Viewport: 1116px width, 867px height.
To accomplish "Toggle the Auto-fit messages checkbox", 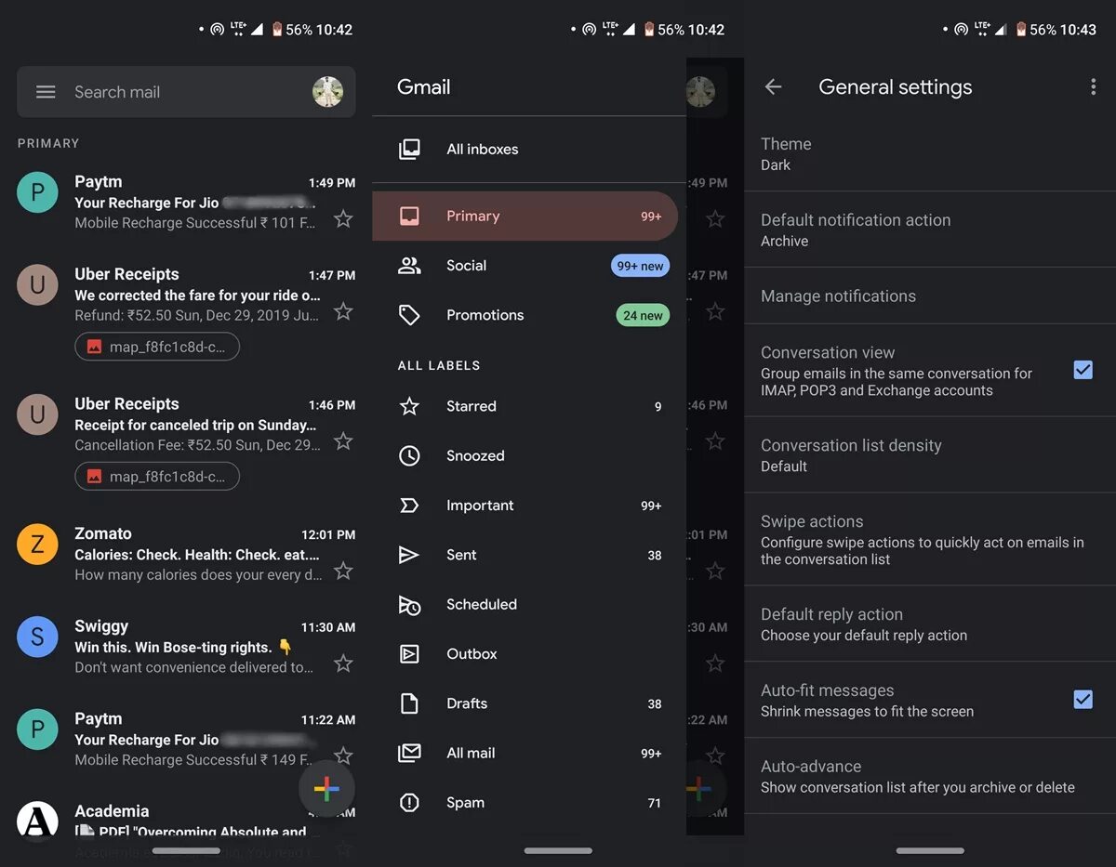I will [1083, 699].
